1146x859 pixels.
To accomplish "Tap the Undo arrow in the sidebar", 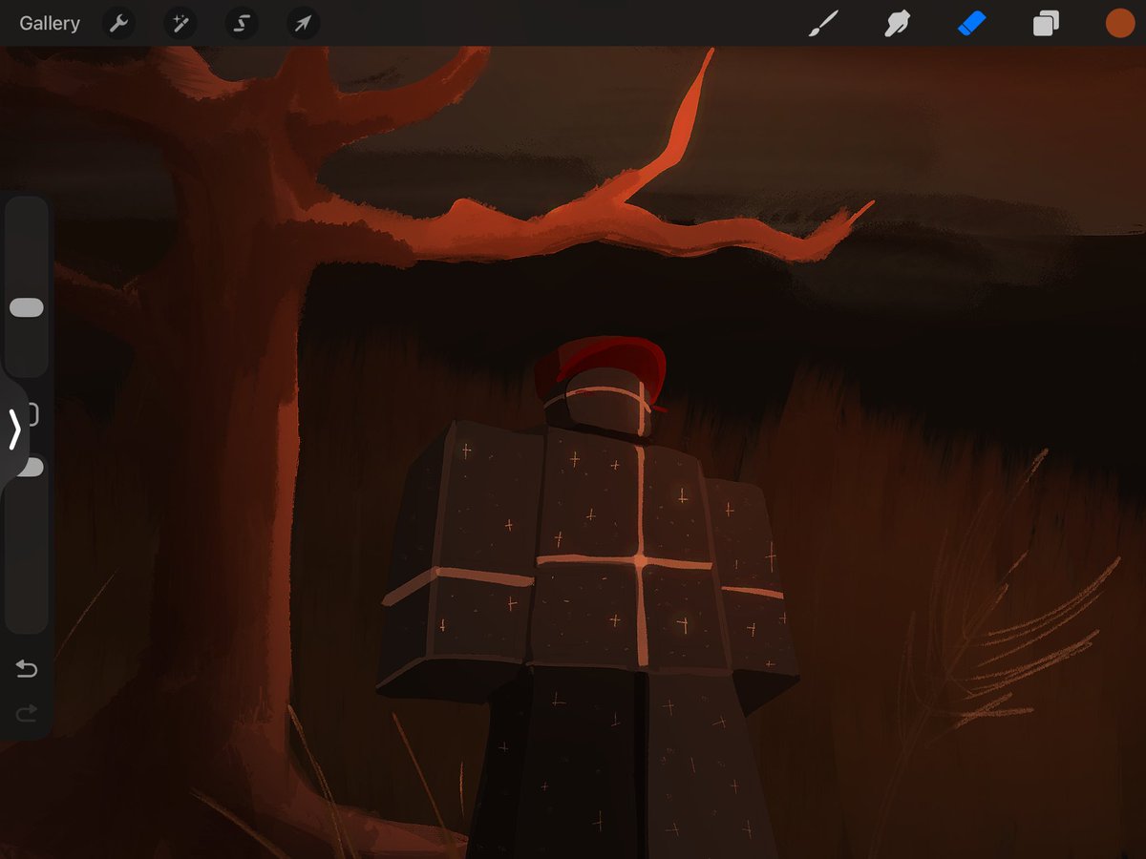I will point(27,670).
